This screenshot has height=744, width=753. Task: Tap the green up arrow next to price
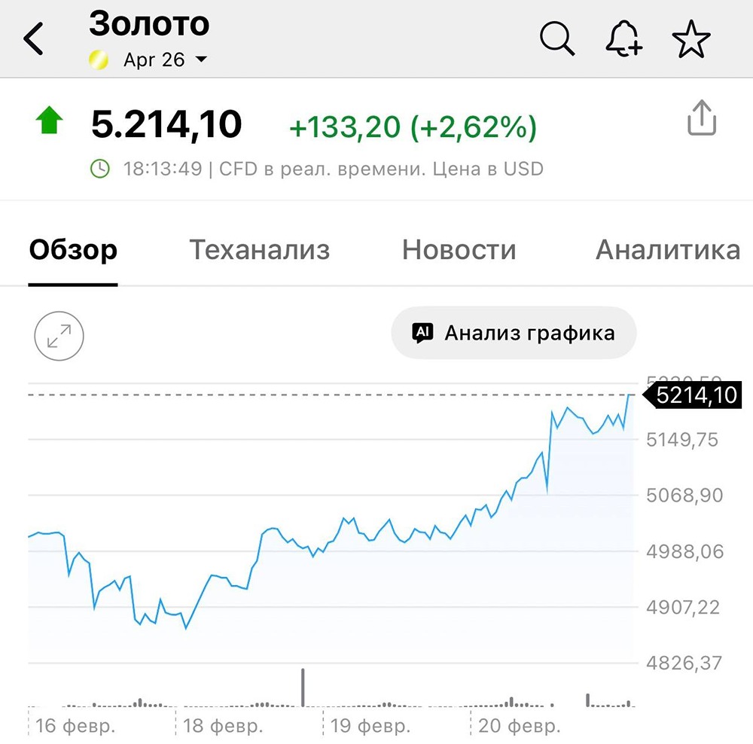(49, 121)
